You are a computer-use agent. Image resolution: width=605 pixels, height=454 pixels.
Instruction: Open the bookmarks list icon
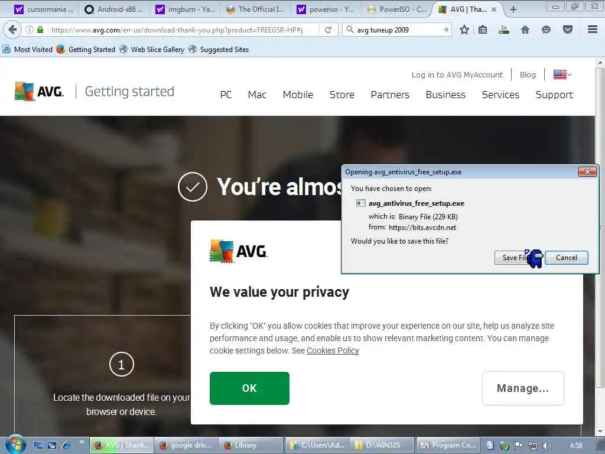pos(482,30)
